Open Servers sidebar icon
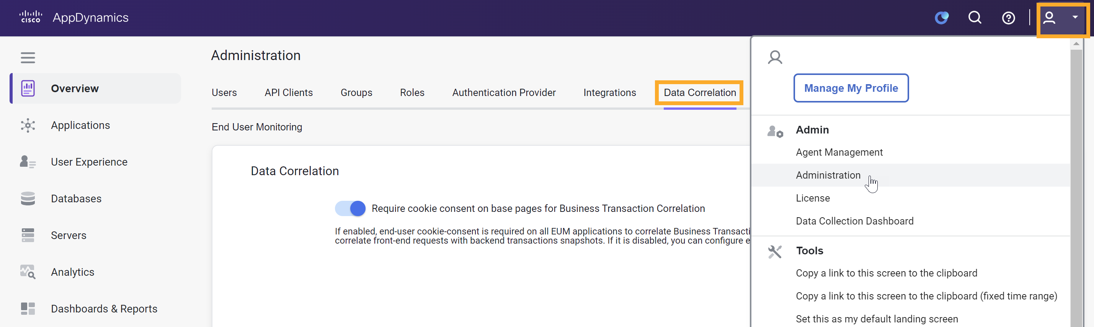The height and width of the screenshot is (327, 1094). (x=28, y=235)
